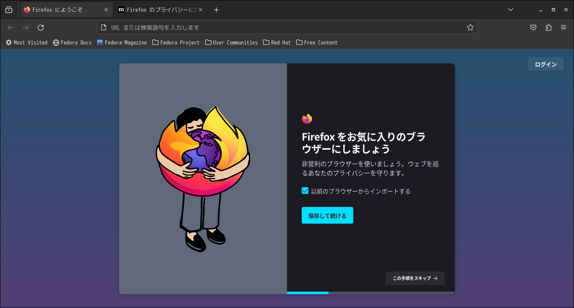Screen dimensions: 574x308
Task: Go back with the back arrow
Action: pyautogui.click(x=10, y=27)
